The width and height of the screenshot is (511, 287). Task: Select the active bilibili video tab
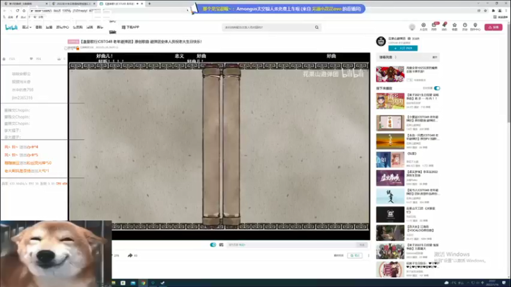click(x=121, y=4)
